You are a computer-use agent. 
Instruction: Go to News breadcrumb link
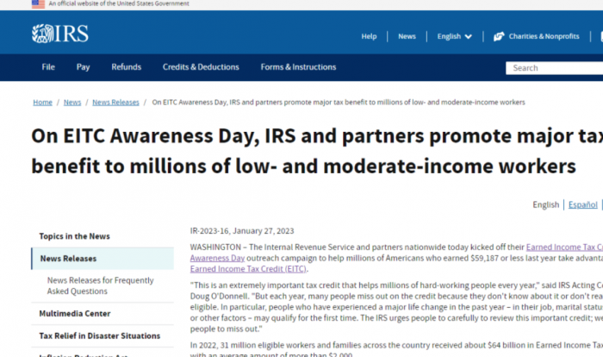(x=72, y=103)
